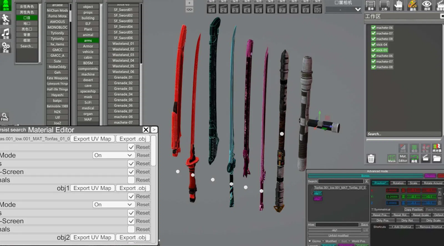Toggle the selected stick-05 checkbox

pyautogui.click(x=374, y=50)
